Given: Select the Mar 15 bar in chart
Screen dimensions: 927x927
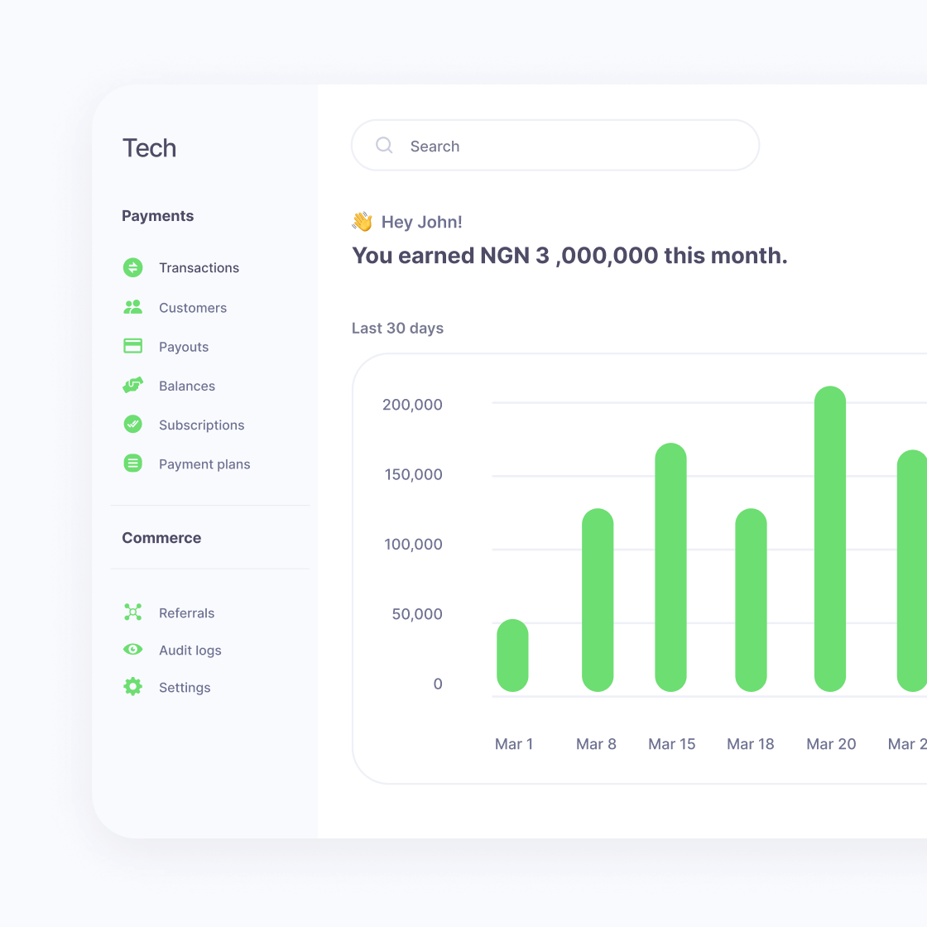Looking at the screenshot, I should coord(671,567).
